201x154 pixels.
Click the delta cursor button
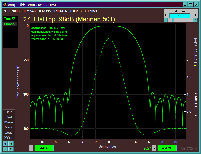(11, 144)
